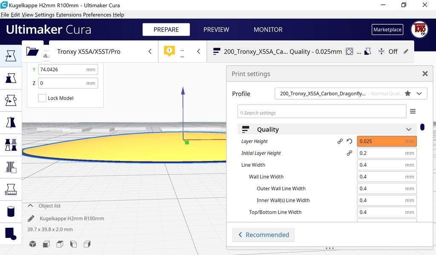436x255 pixels.
Task: Switch to the PREPARE stage
Action: 166,29
